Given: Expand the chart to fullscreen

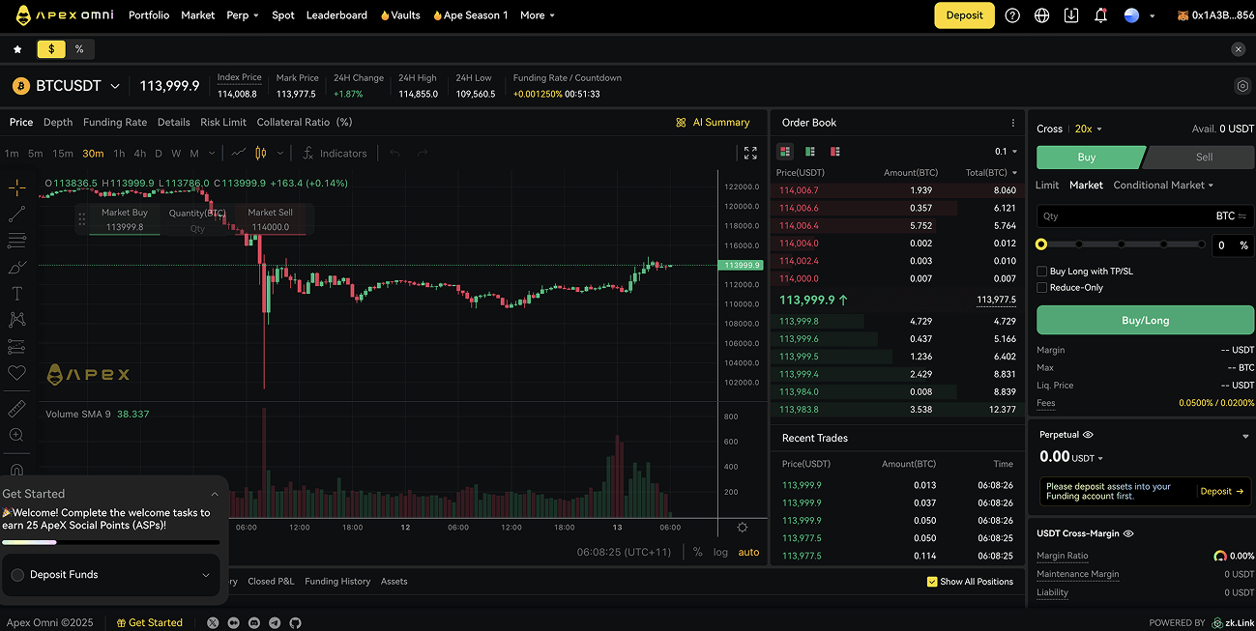Looking at the screenshot, I should [x=750, y=153].
